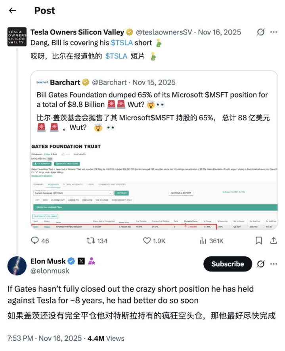285x351 pixels.
Task: Open more options on Tesla Owners post
Action: [274, 32]
